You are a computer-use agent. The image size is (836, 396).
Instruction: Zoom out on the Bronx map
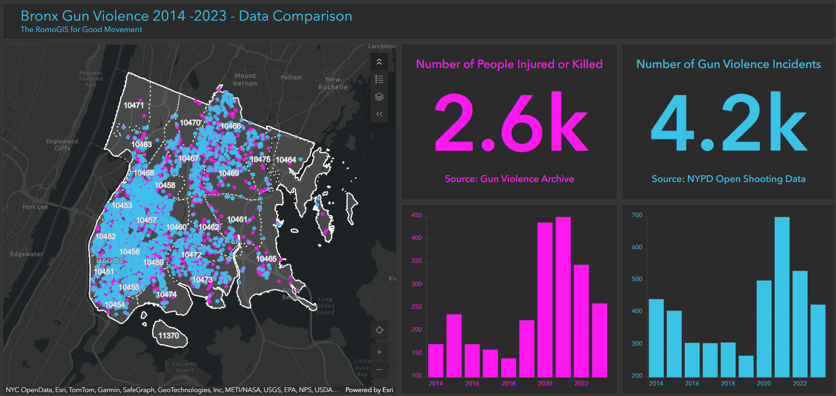379,370
